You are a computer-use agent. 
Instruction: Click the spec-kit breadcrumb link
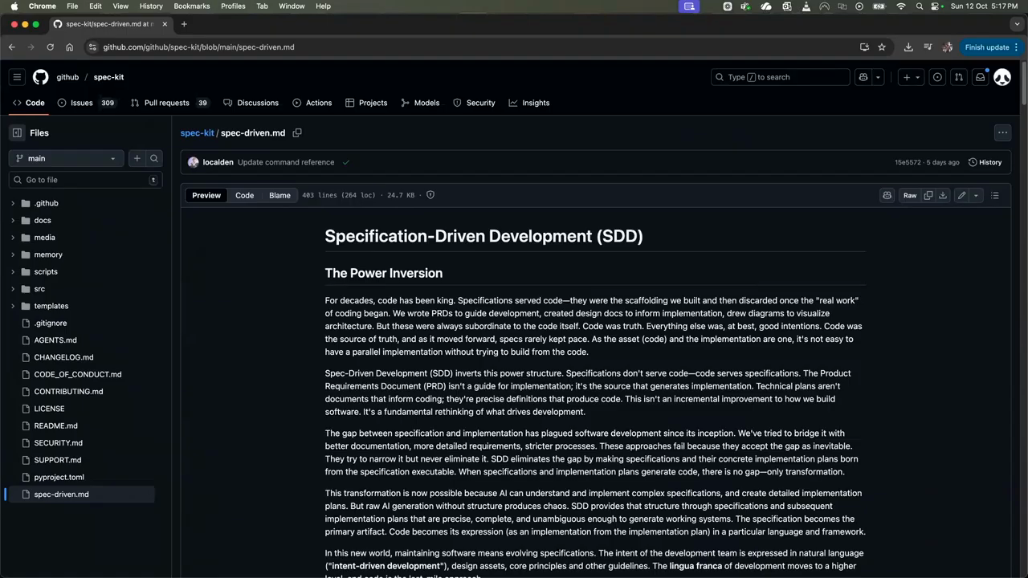click(197, 132)
